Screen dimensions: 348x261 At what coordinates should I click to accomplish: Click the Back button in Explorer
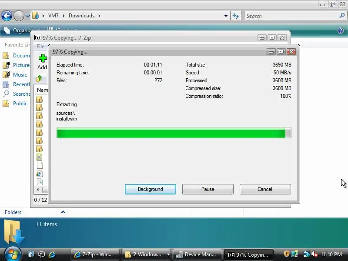tap(7, 16)
